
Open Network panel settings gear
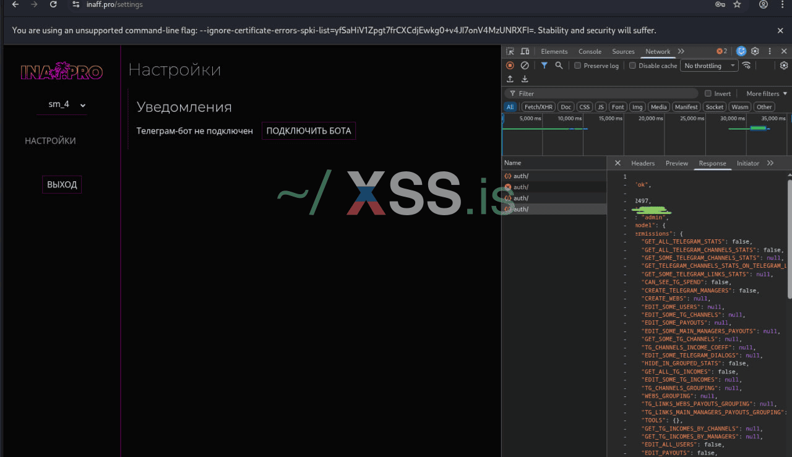(x=784, y=66)
